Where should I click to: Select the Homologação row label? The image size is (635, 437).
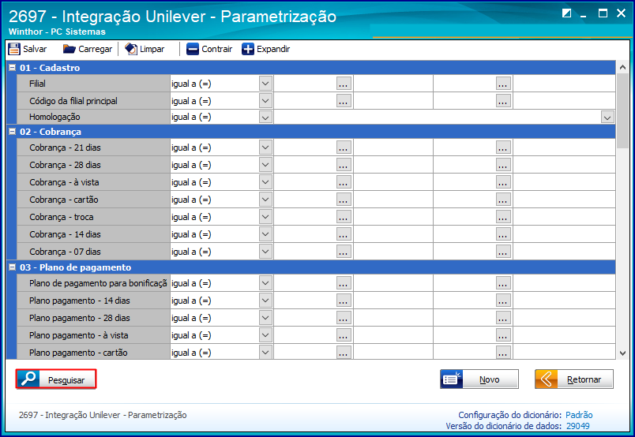tap(54, 117)
